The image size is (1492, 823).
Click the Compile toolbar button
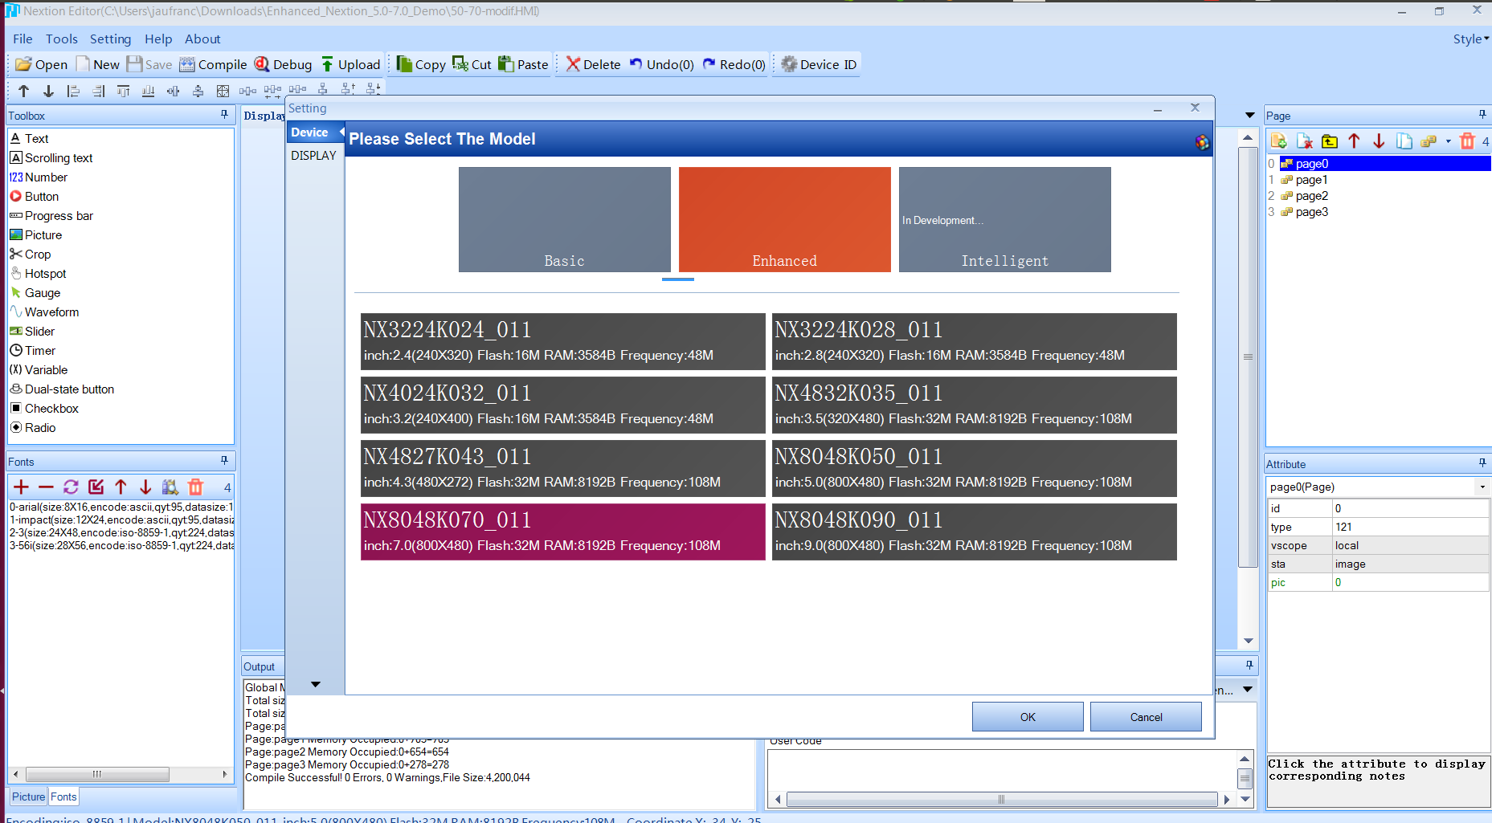213,64
